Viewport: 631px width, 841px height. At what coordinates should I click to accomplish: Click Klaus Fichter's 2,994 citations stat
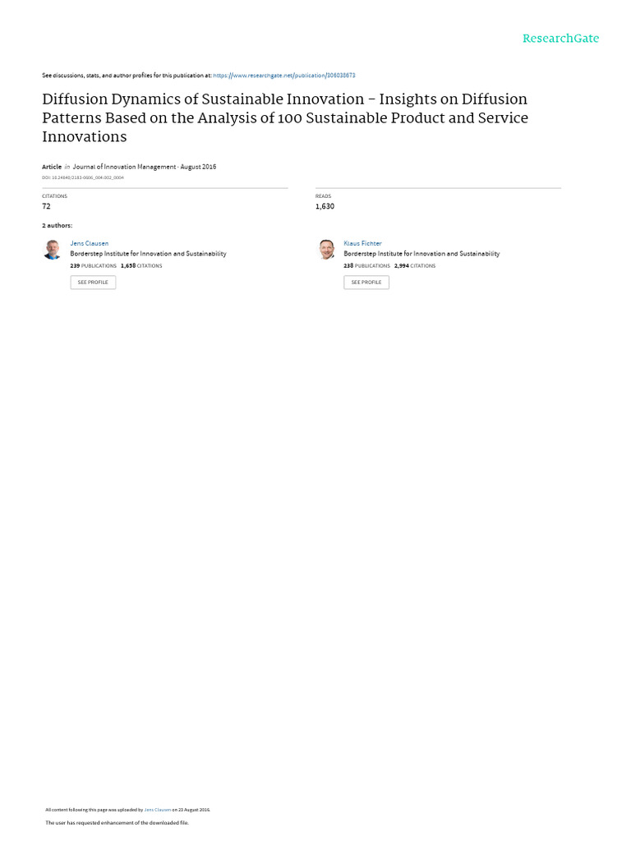coord(415,266)
